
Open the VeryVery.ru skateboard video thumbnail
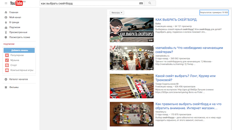(x=132, y=114)
